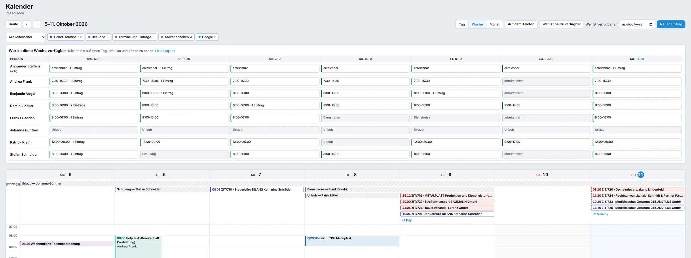The image size is (691, 258).
Task: Click Wer ist heute verfügbar
Action: 561,24
